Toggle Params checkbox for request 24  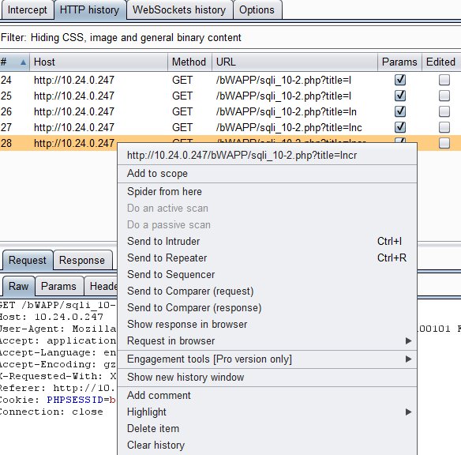[400, 80]
